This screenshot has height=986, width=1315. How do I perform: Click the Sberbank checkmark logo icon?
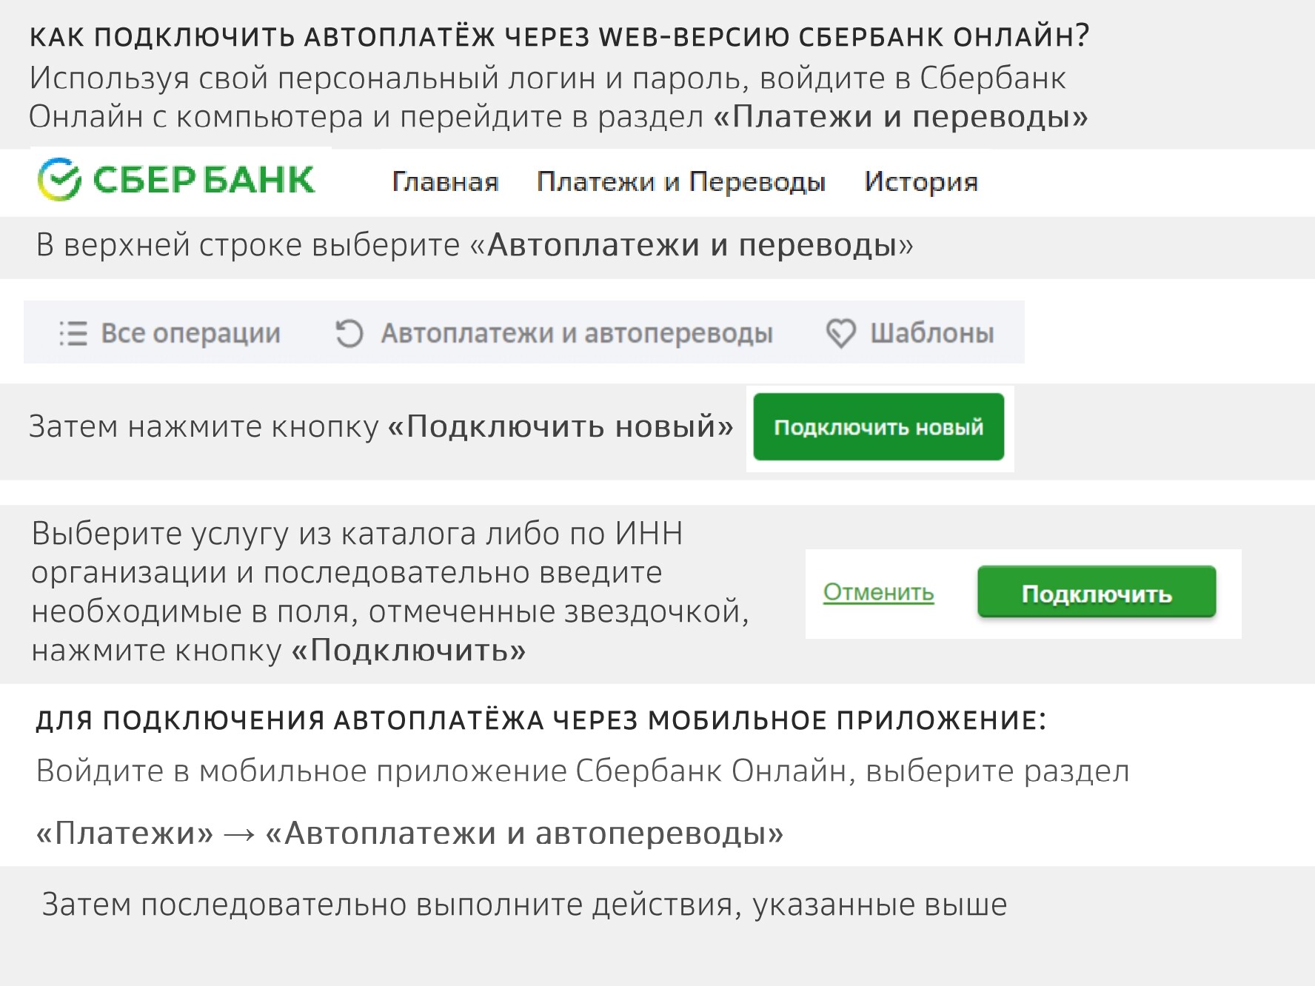pyautogui.click(x=59, y=180)
